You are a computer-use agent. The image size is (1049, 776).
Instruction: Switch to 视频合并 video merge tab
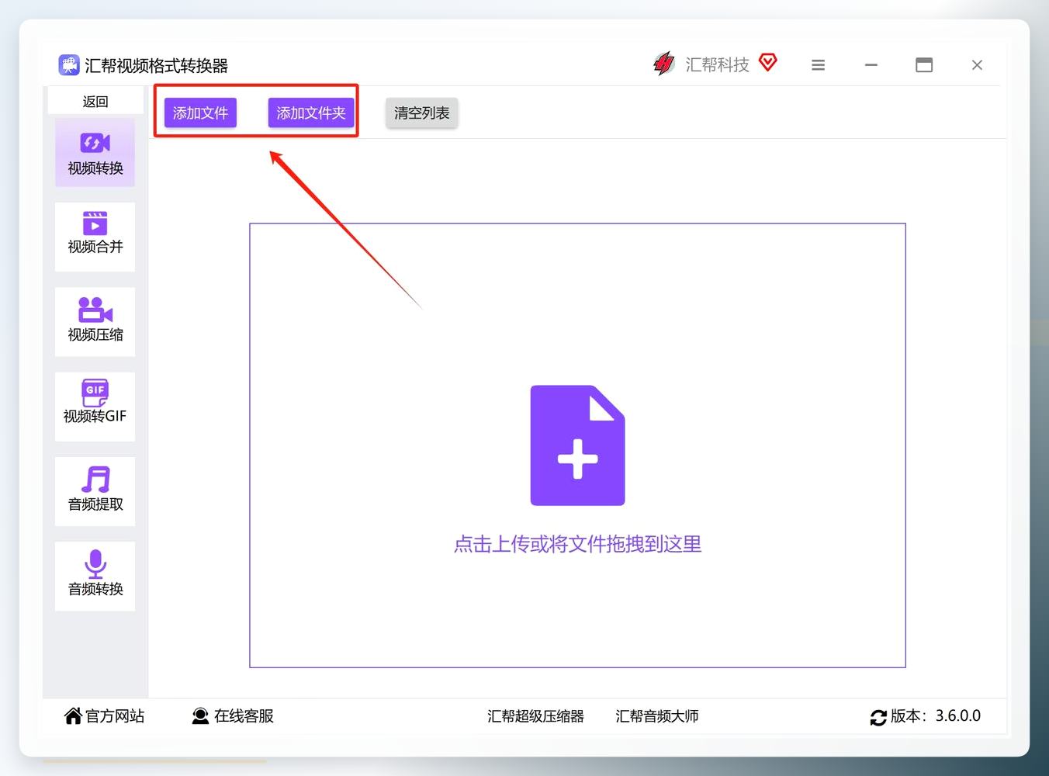95,237
